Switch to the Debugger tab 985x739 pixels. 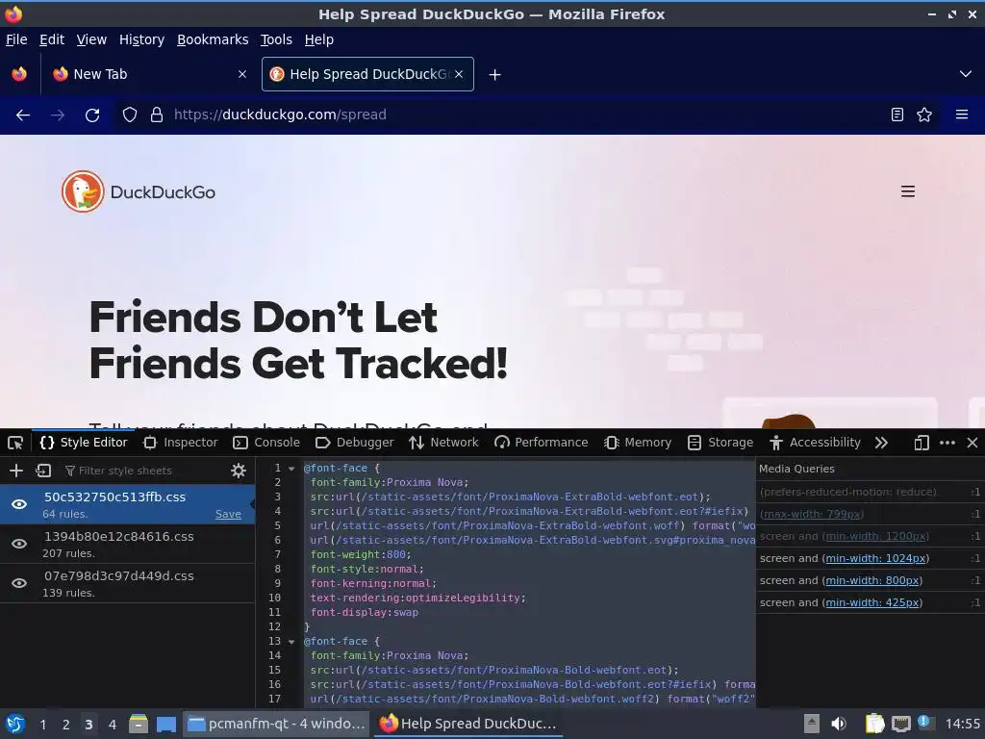[x=355, y=443]
